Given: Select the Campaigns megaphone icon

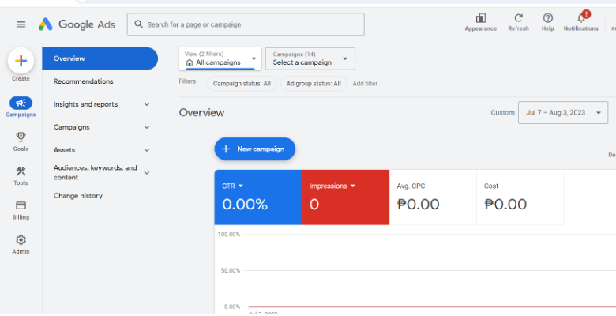Looking at the screenshot, I should (x=21, y=103).
